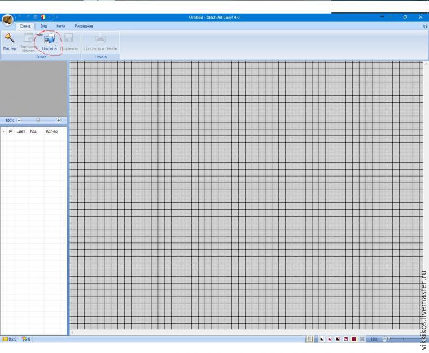
Task: Click the Сохранить floppy disk icon
Action: (x=69, y=38)
